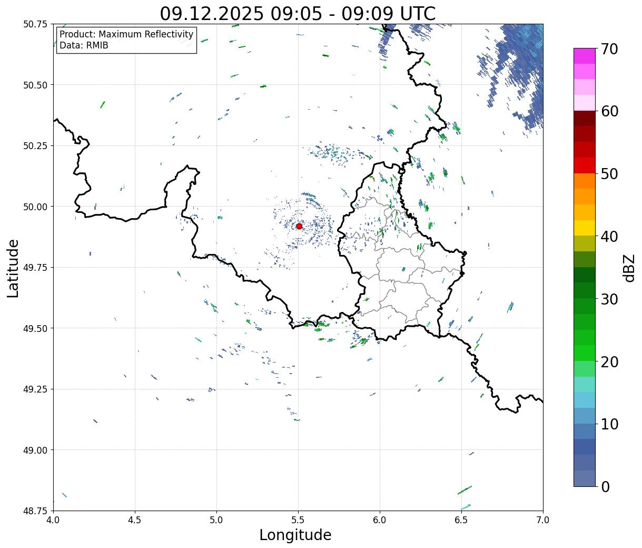Screen dimensions: 642x548
Task: Click the longitude tick label 6.5
Action: click(461, 520)
